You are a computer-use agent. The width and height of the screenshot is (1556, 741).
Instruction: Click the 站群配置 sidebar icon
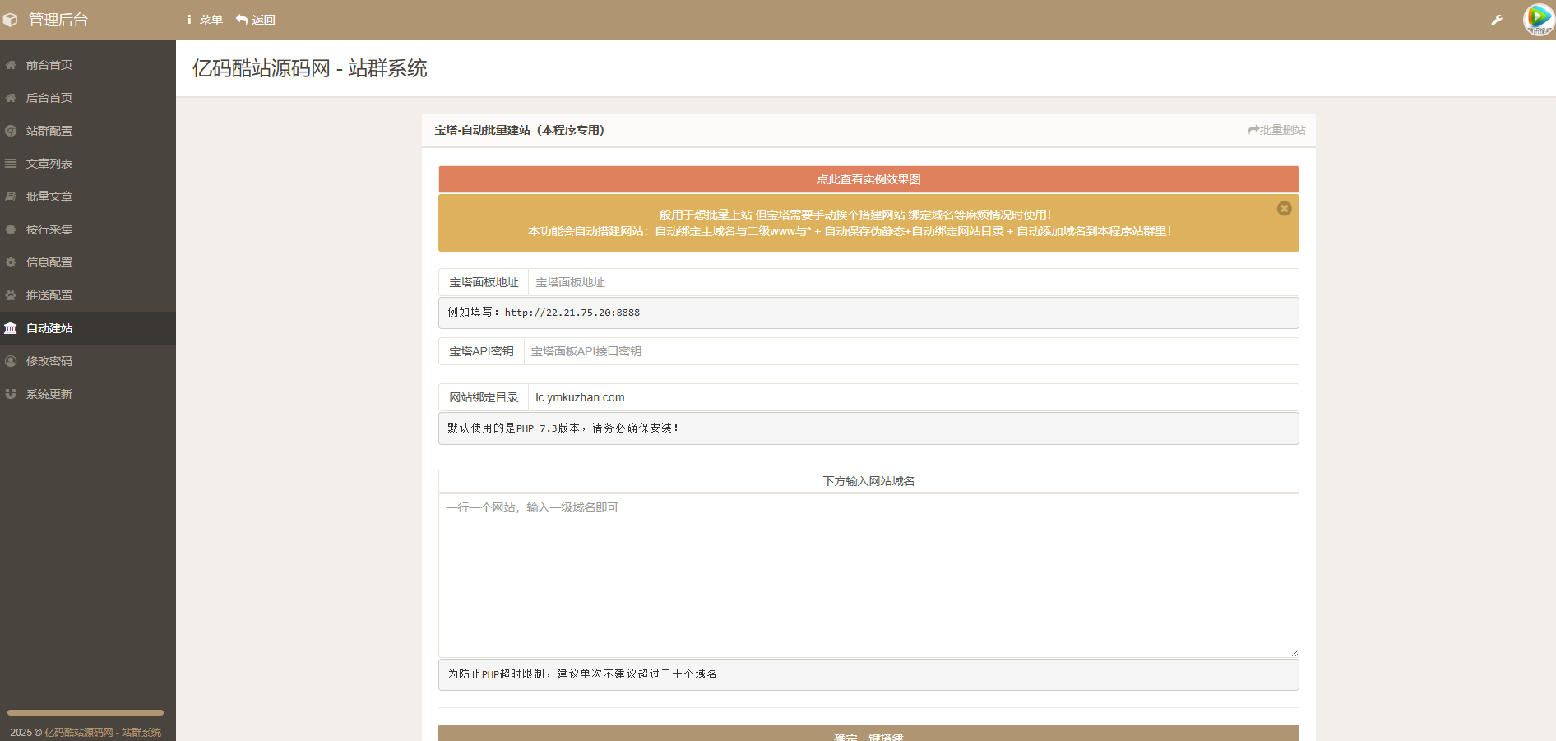tap(11, 131)
